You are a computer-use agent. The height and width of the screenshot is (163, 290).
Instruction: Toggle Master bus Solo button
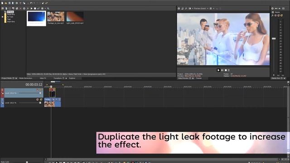(281, 15)
